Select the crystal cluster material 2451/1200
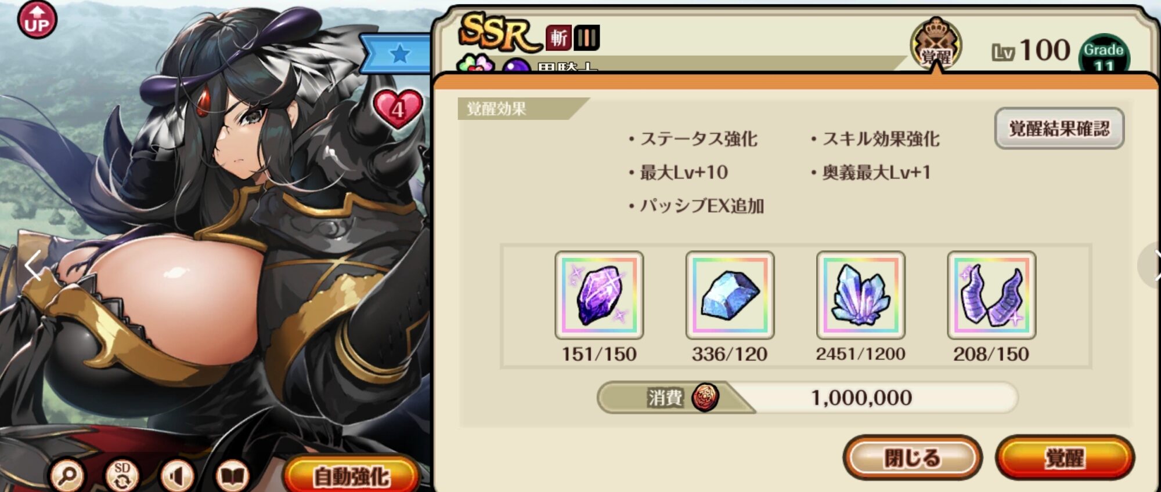 [x=860, y=295]
